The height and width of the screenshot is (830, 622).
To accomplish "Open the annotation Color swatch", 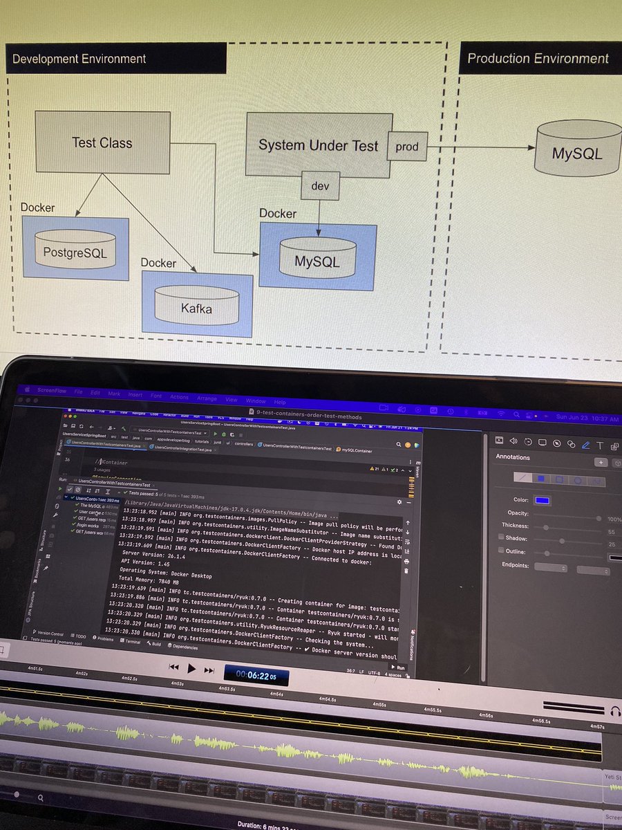I will pos(543,500).
